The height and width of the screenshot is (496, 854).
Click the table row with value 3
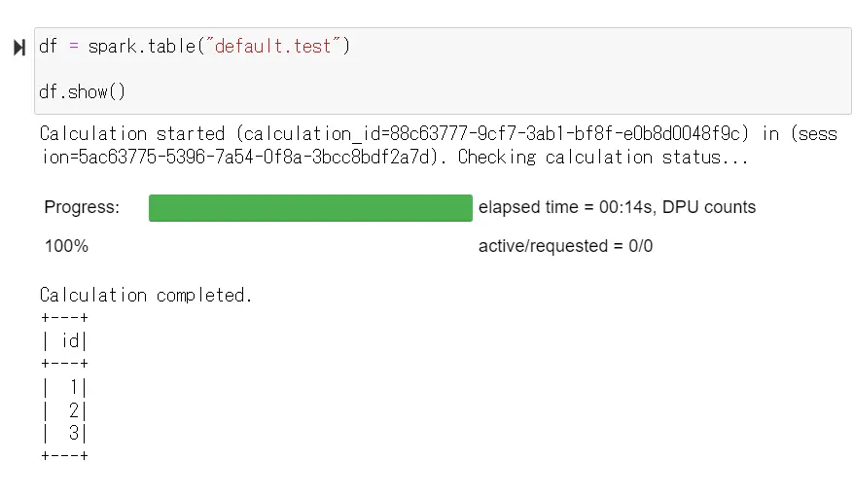[x=64, y=433]
